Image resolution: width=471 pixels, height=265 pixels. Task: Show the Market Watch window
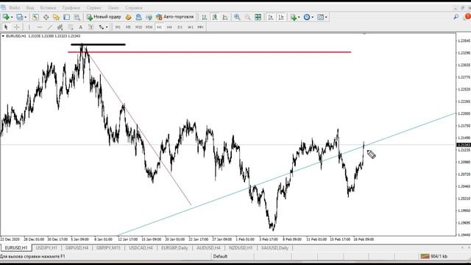35,17
